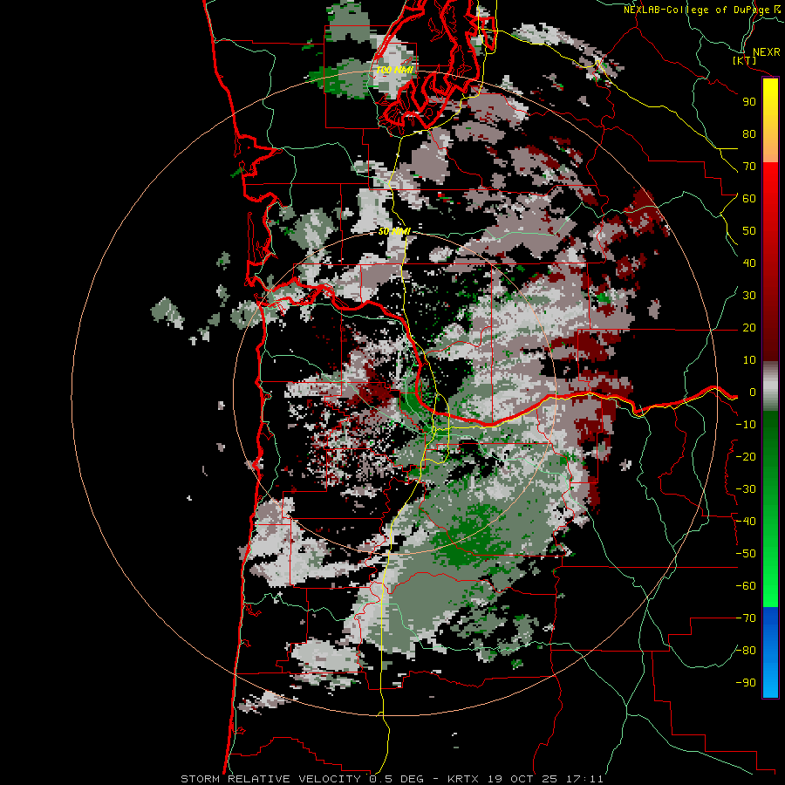This screenshot has height=785, width=785.
Task: Click the 19 OCT 25 date text
Action: [x=523, y=779]
